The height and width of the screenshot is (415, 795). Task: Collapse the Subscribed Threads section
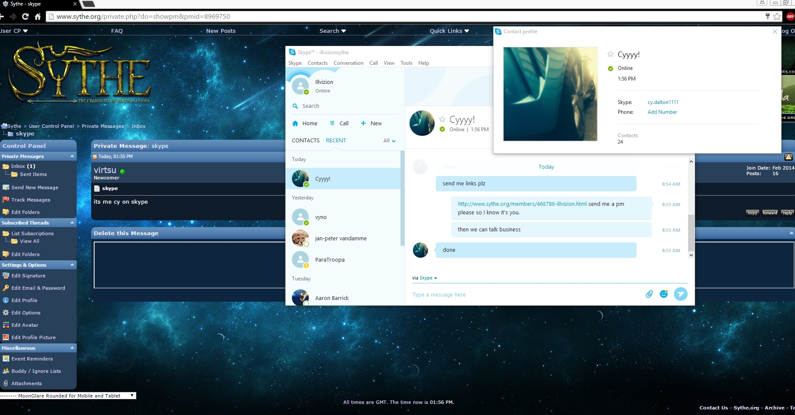pos(72,223)
